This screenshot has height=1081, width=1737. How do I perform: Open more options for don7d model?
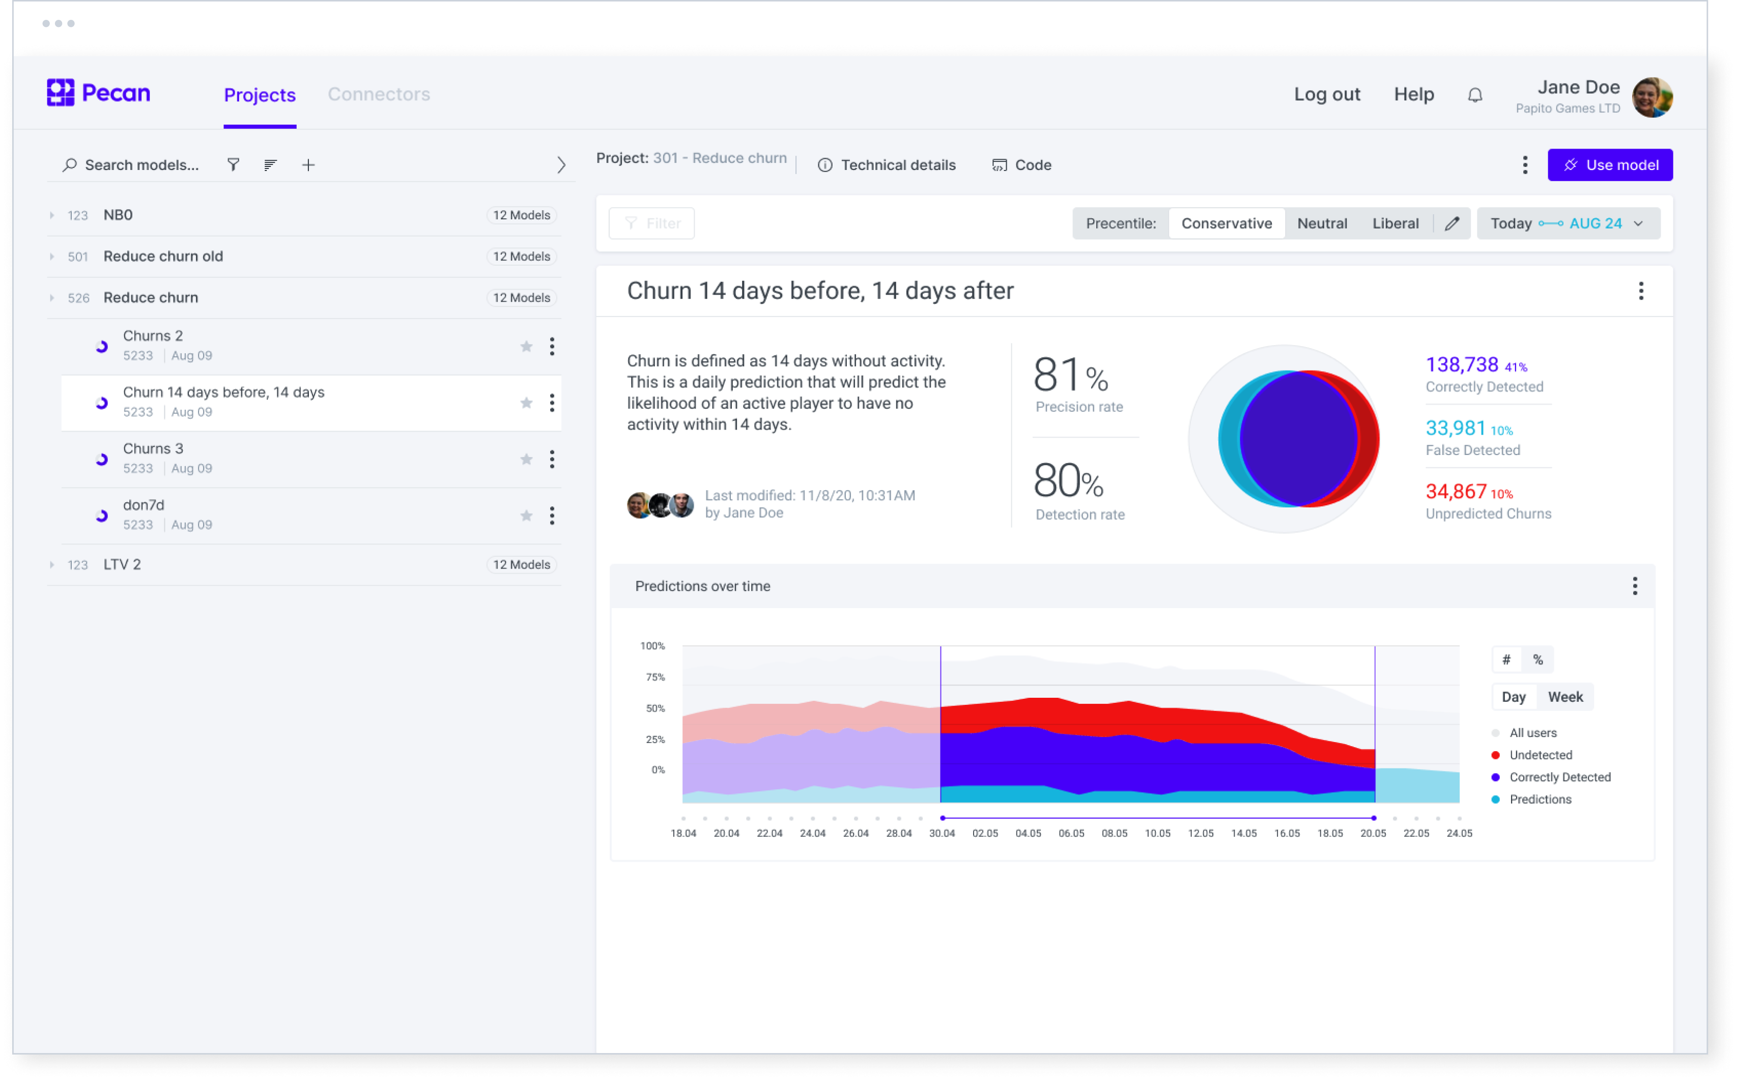point(552,516)
